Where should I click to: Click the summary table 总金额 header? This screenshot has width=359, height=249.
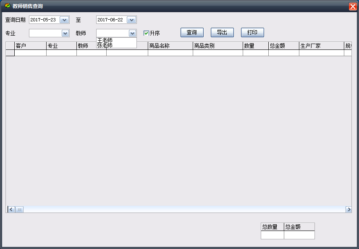pos(299,227)
